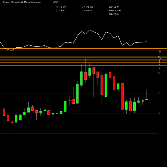The width and height of the screenshot is (167, 167).
Task: Select the high value 'H: 21.90'
Action: [x=88, y=7]
